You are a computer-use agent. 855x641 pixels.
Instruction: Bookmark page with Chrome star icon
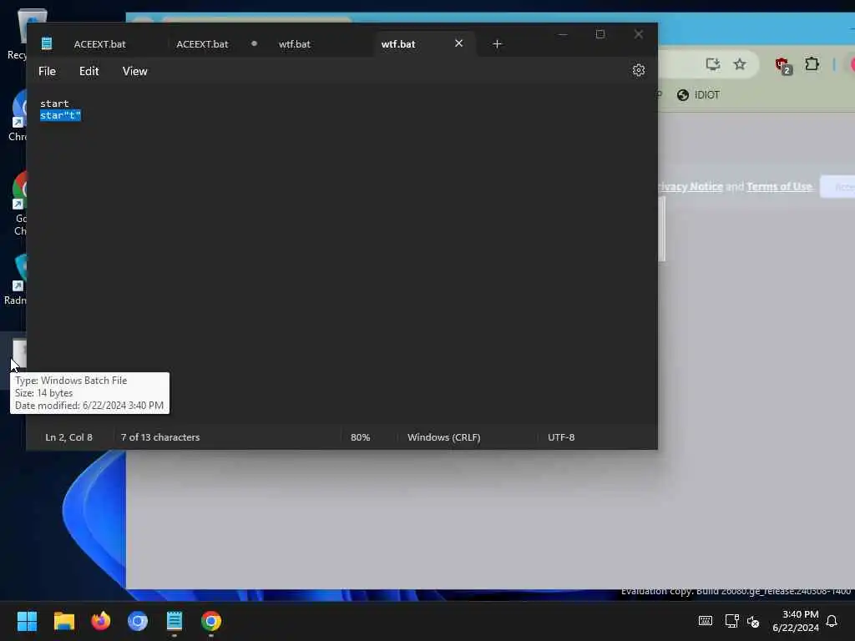click(x=740, y=64)
